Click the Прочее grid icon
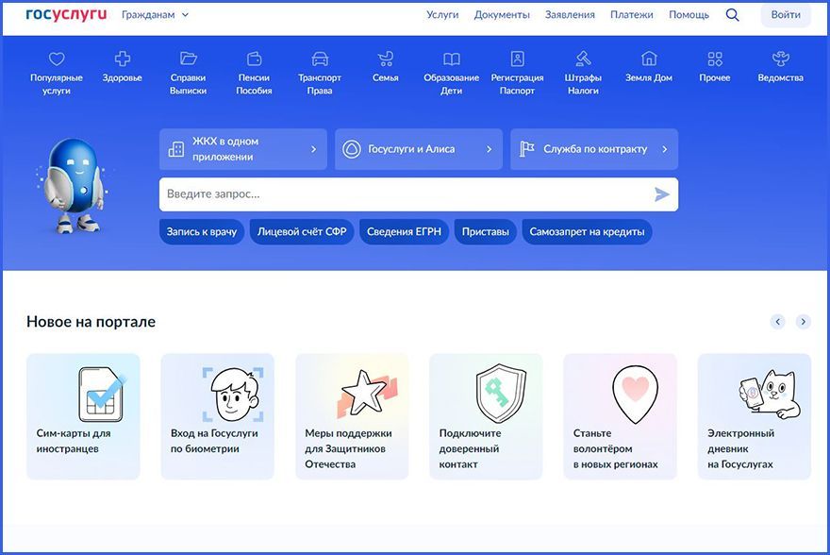 pyautogui.click(x=715, y=59)
